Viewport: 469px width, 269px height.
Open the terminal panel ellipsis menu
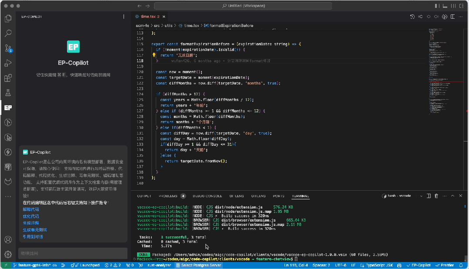[445, 196]
